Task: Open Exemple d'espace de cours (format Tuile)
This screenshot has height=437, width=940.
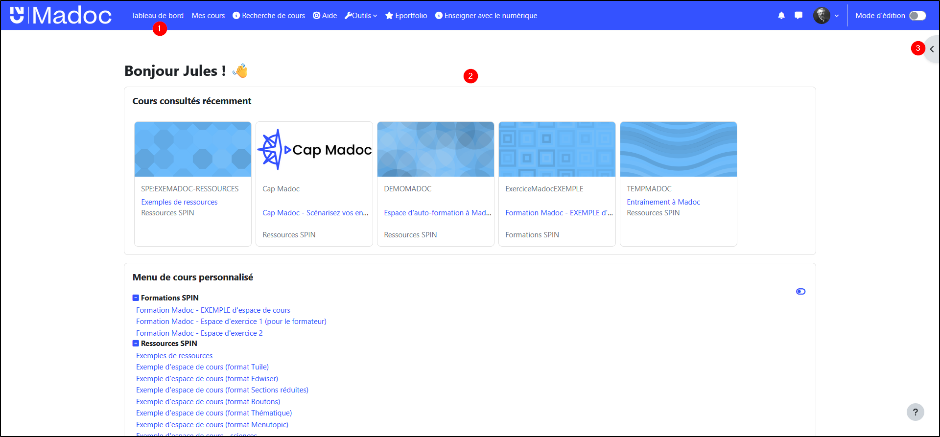Action: [x=202, y=367]
